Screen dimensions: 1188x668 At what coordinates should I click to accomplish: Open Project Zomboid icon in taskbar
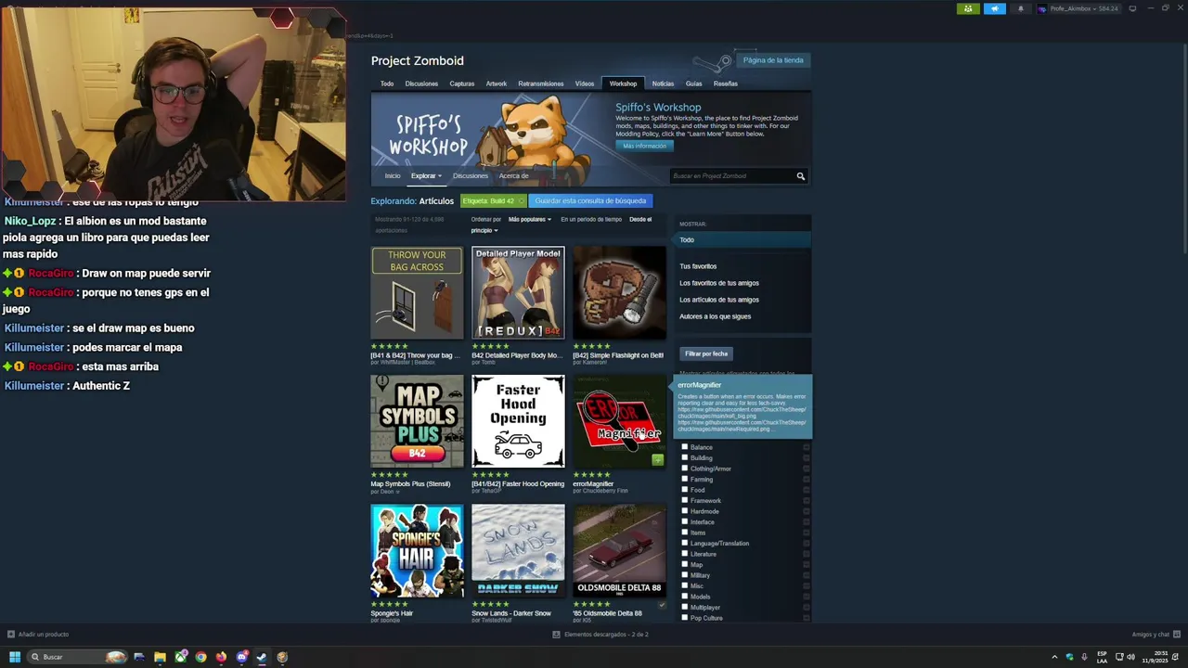282,657
